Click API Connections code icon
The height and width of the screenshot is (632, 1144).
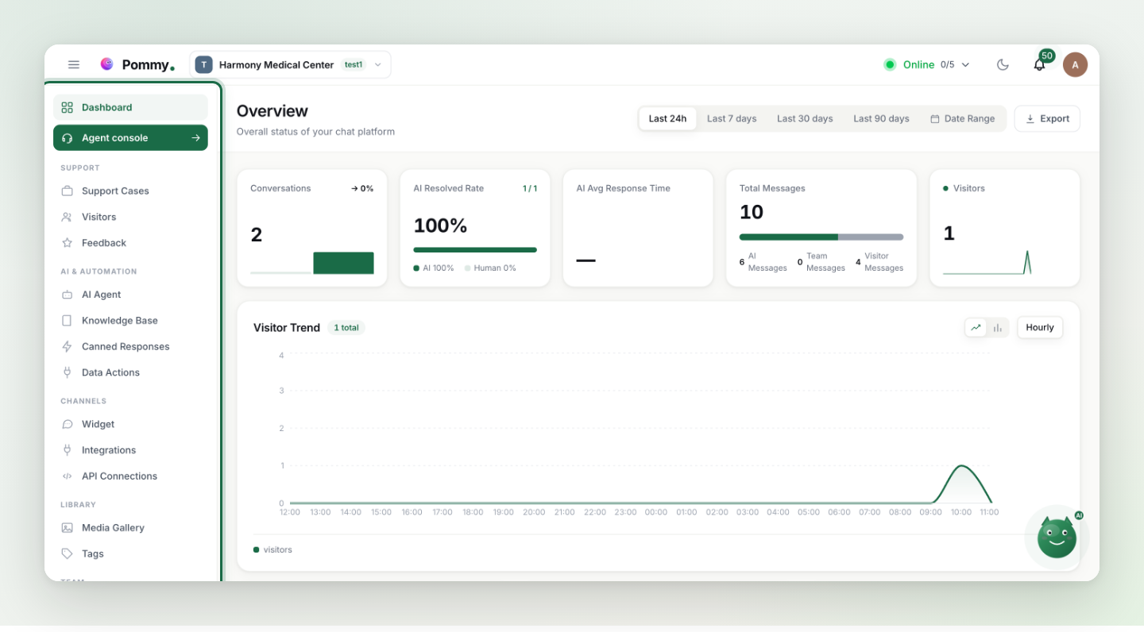67,476
